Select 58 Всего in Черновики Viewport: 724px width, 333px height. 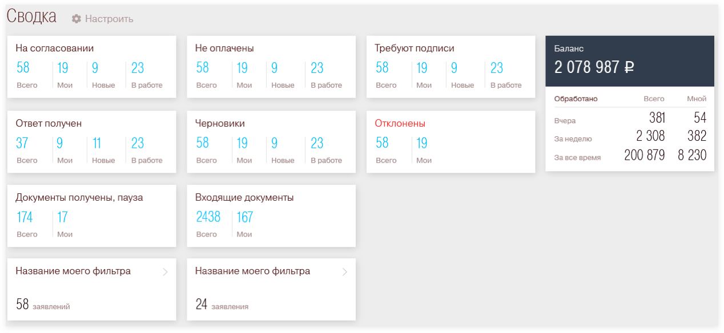(206, 150)
